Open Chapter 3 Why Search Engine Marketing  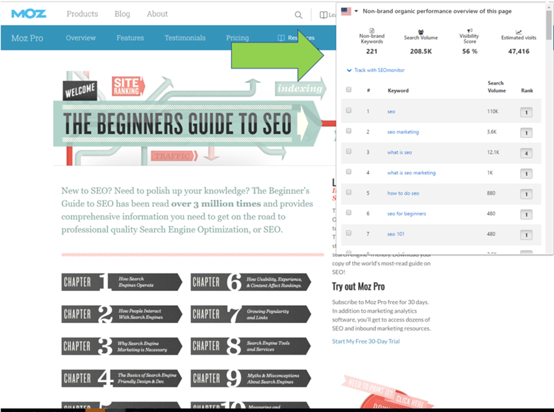(122, 346)
